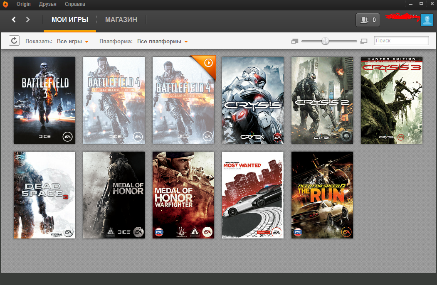Click the large tiles size icon
The height and width of the screenshot is (285, 437).
pyautogui.click(x=364, y=41)
